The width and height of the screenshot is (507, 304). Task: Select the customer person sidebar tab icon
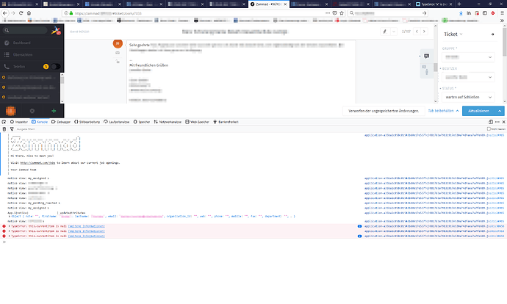[426, 72]
